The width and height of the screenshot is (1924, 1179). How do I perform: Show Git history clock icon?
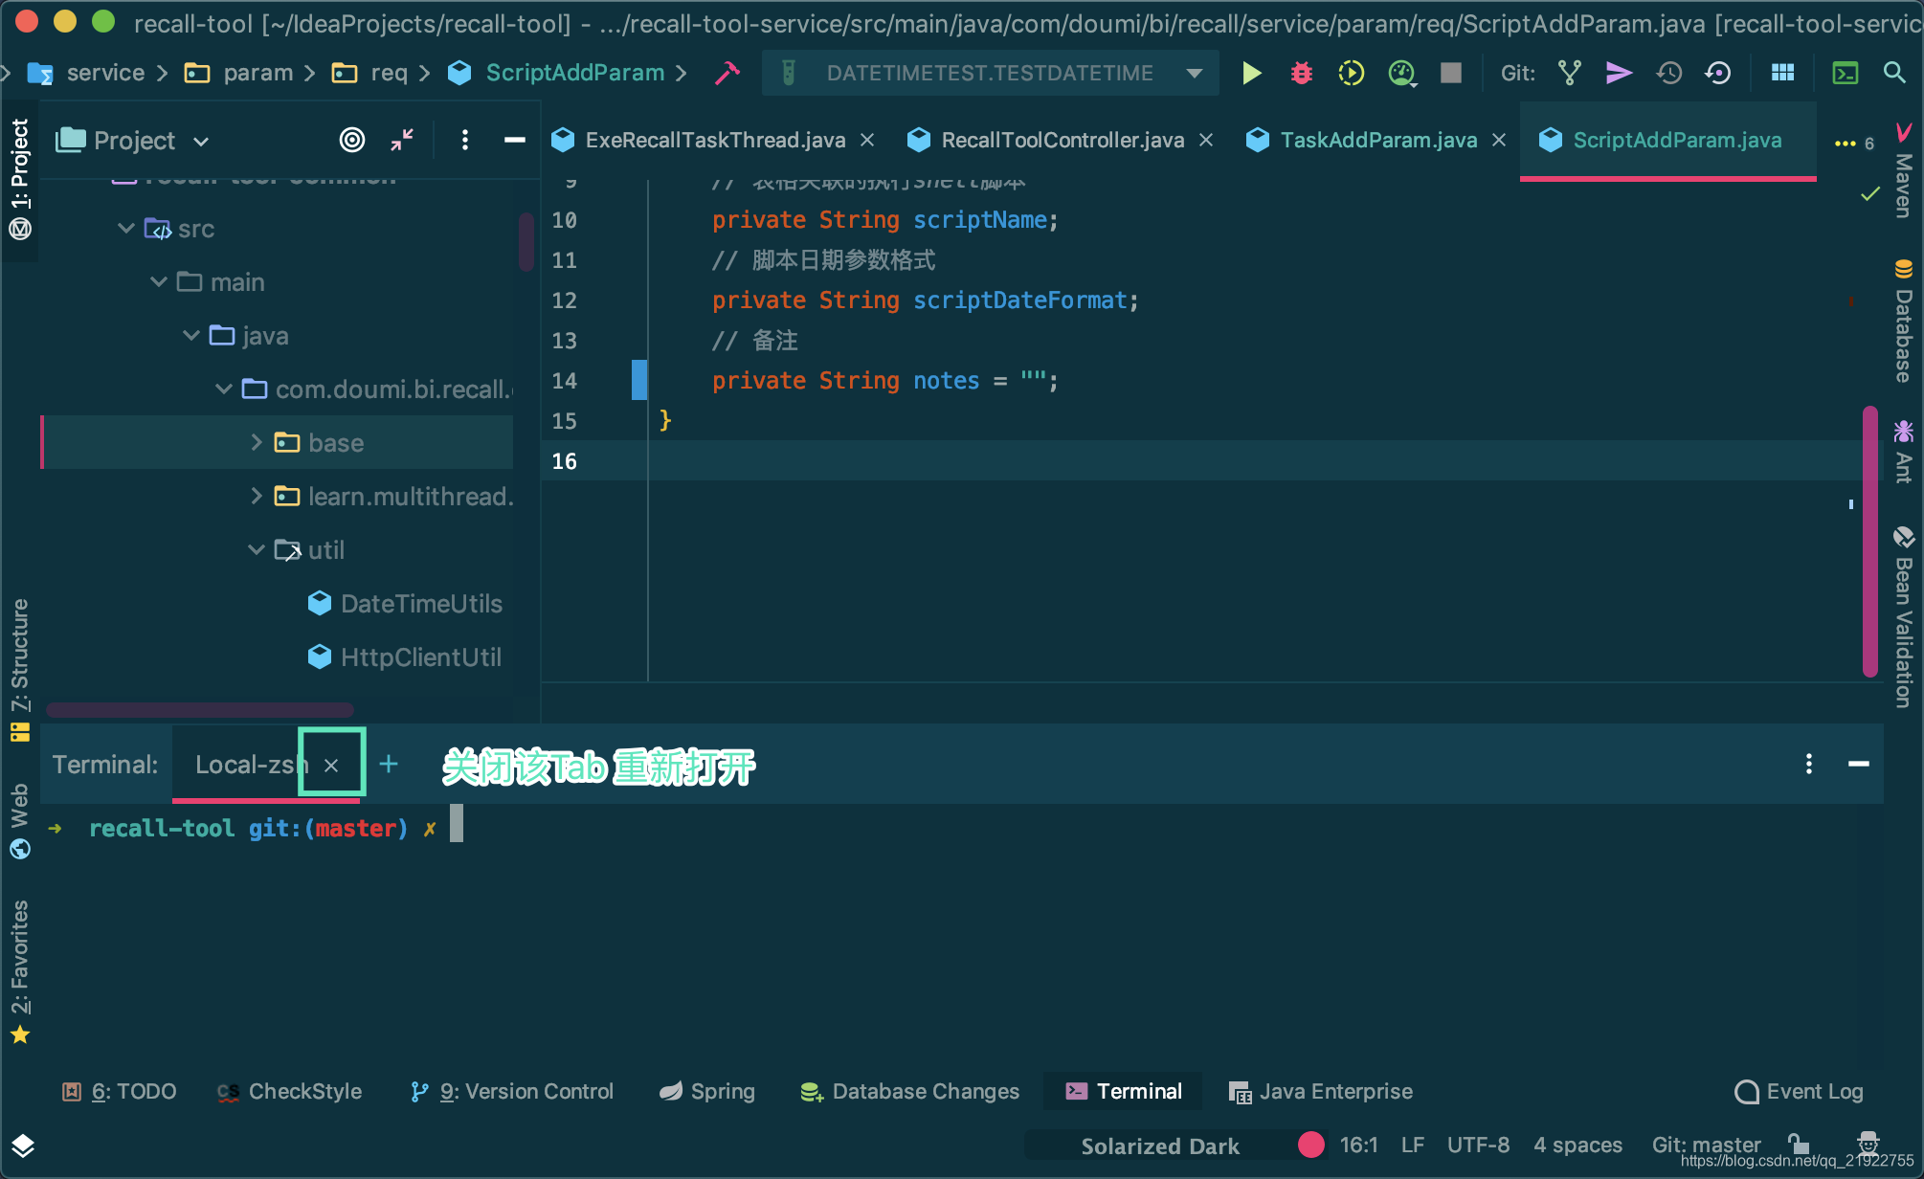pyautogui.click(x=1669, y=73)
